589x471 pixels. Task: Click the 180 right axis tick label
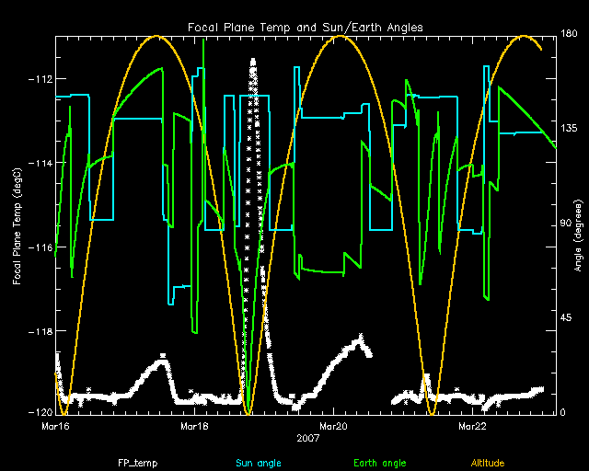(569, 35)
